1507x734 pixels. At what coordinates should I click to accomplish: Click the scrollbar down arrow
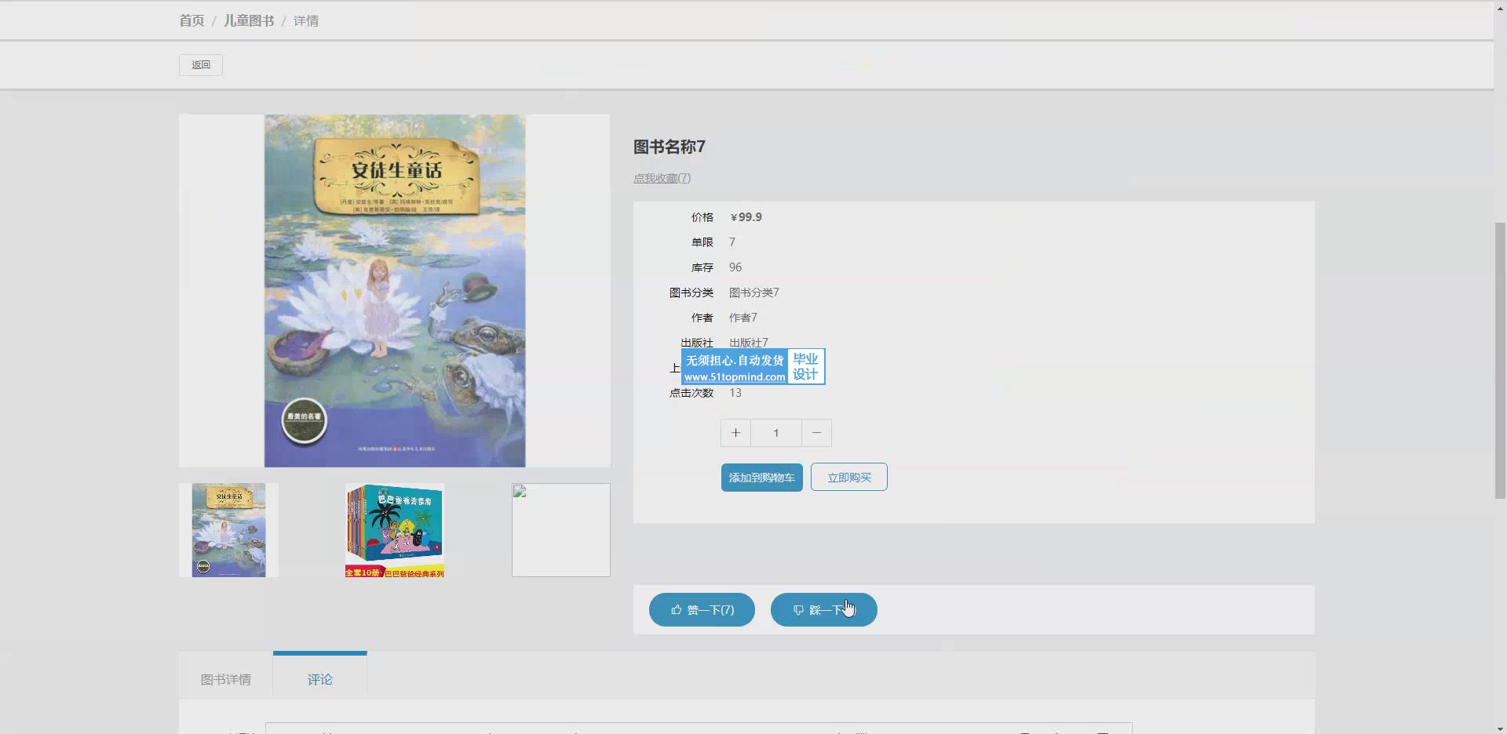coord(1500,728)
